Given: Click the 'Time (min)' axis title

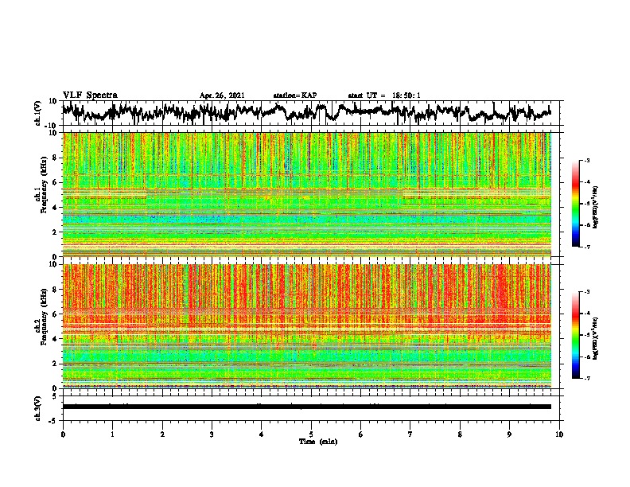Looking at the screenshot, I should (318, 442).
